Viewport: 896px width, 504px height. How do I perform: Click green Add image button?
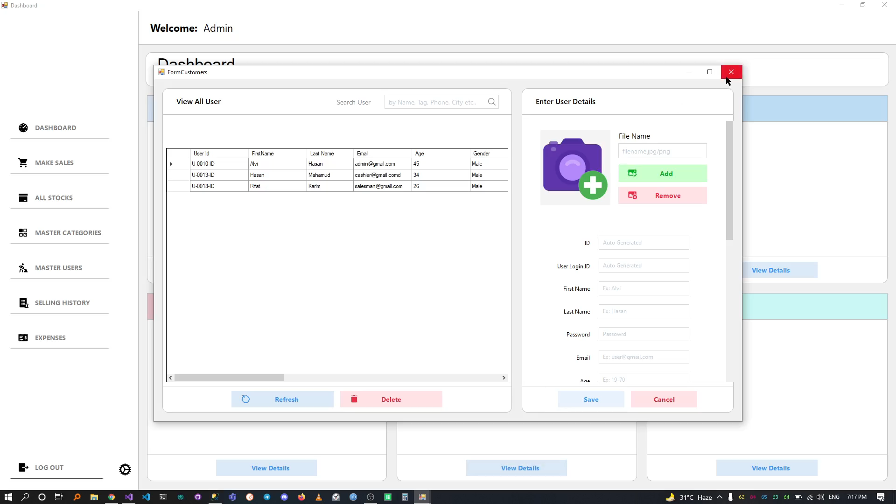pyautogui.click(x=662, y=174)
